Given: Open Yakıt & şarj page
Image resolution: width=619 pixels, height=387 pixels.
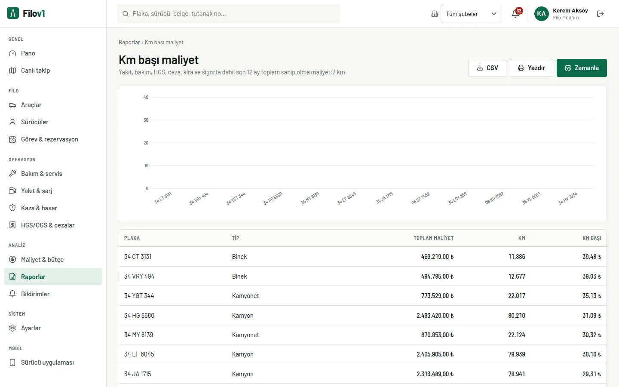Looking at the screenshot, I should point(53,191).
